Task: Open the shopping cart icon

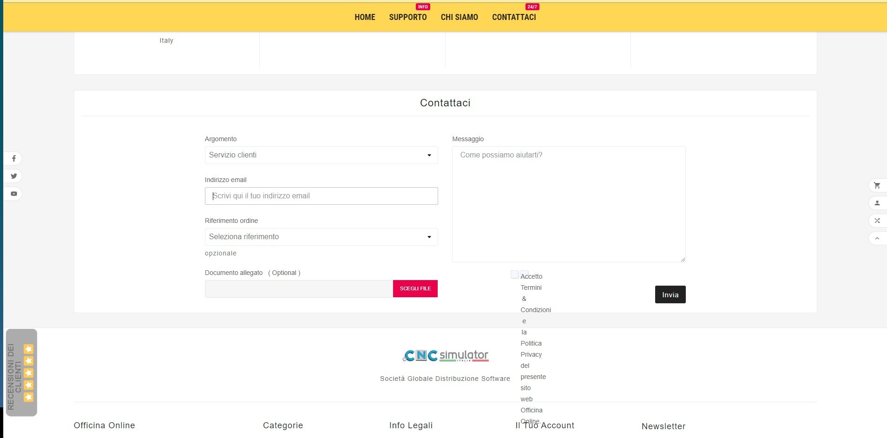Action: 877,185
